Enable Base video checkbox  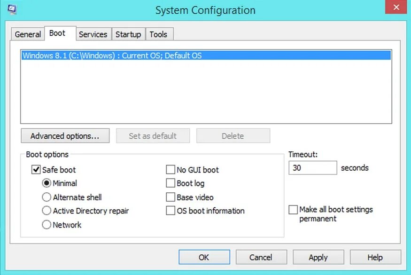(171, 197)
